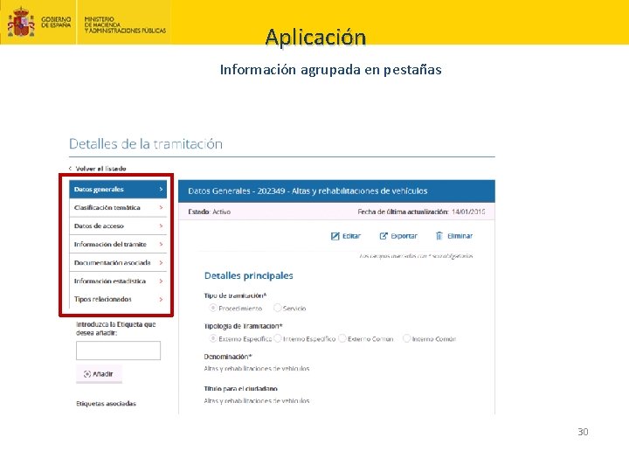Click the Eliminar link text

(460, 236)
